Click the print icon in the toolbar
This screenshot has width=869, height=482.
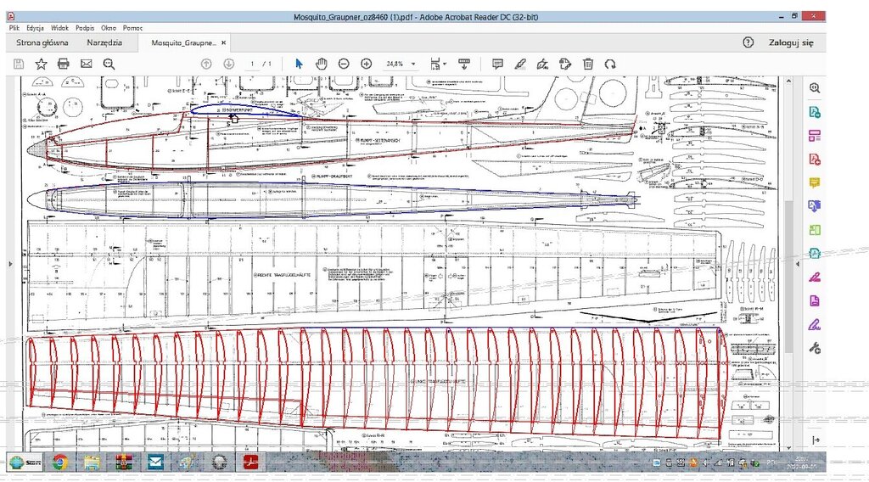click(63, 64)
